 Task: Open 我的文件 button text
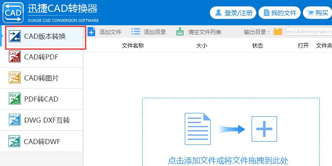point(284,13)
